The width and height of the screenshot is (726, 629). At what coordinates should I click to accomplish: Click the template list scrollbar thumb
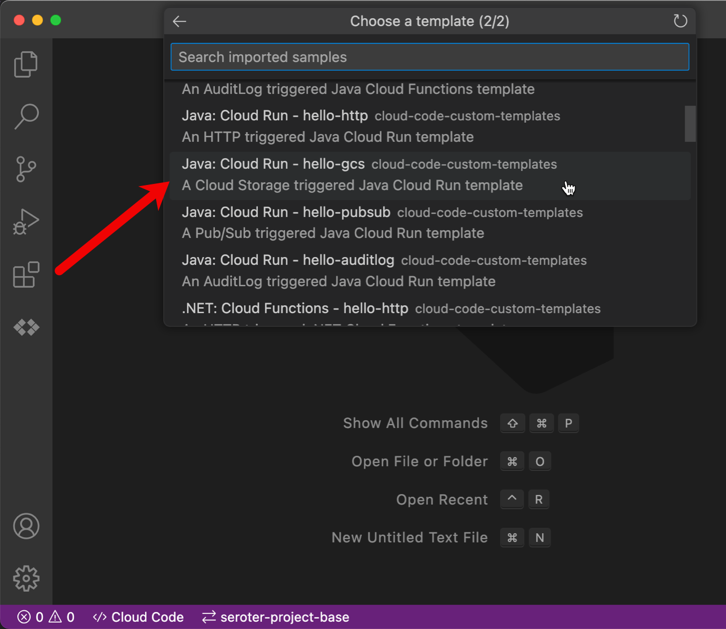690,124
